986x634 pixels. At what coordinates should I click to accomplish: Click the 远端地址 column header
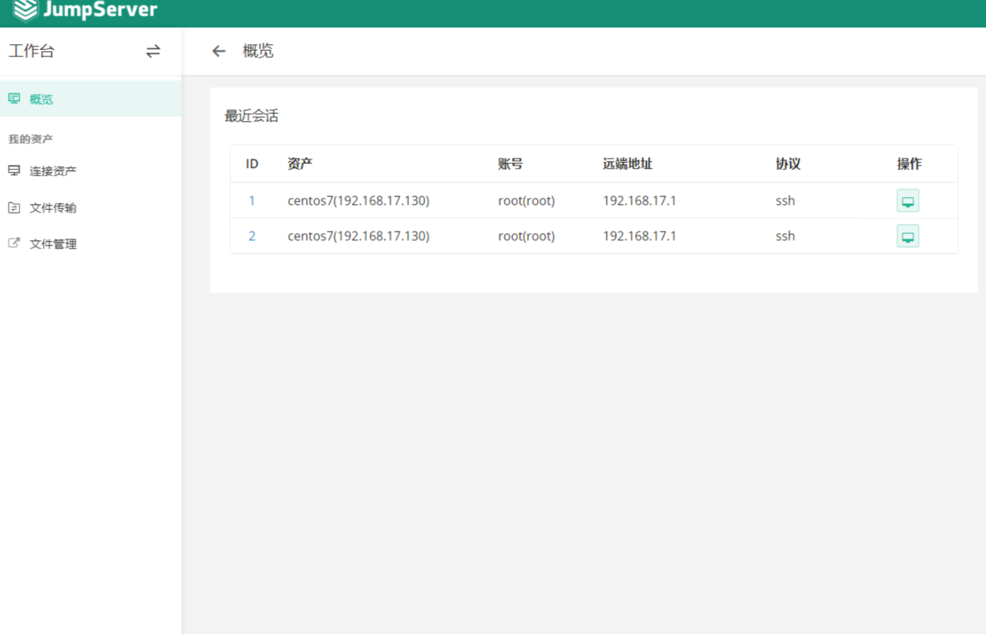tap(628, 163)
